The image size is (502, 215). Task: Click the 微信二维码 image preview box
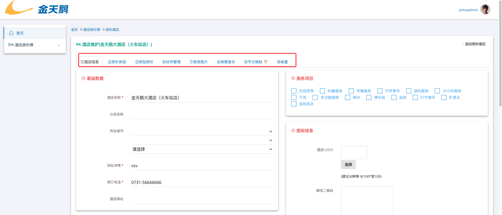(367, 201)
